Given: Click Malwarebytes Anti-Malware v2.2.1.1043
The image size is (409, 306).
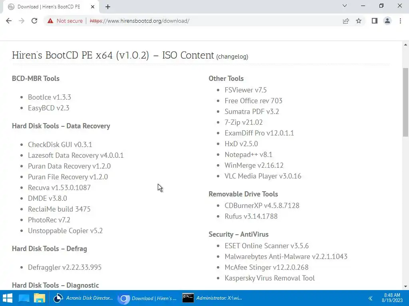Looking at the screenshot, I should click(x=286, y=257).
